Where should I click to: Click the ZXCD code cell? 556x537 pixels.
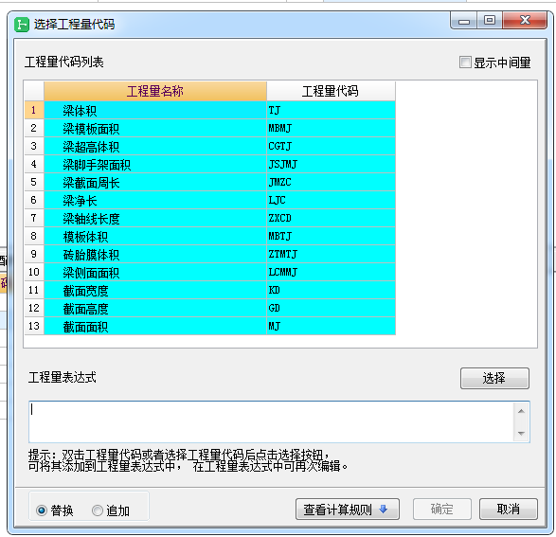331,218
